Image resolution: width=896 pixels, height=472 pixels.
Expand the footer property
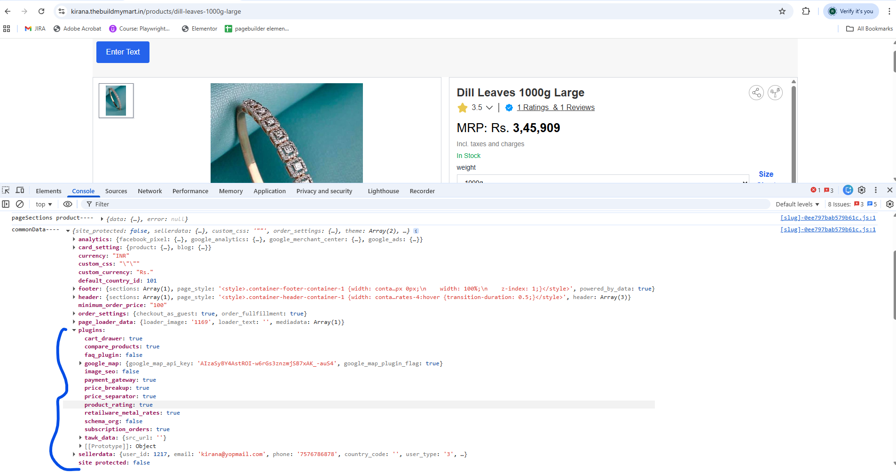click(74, 289)
